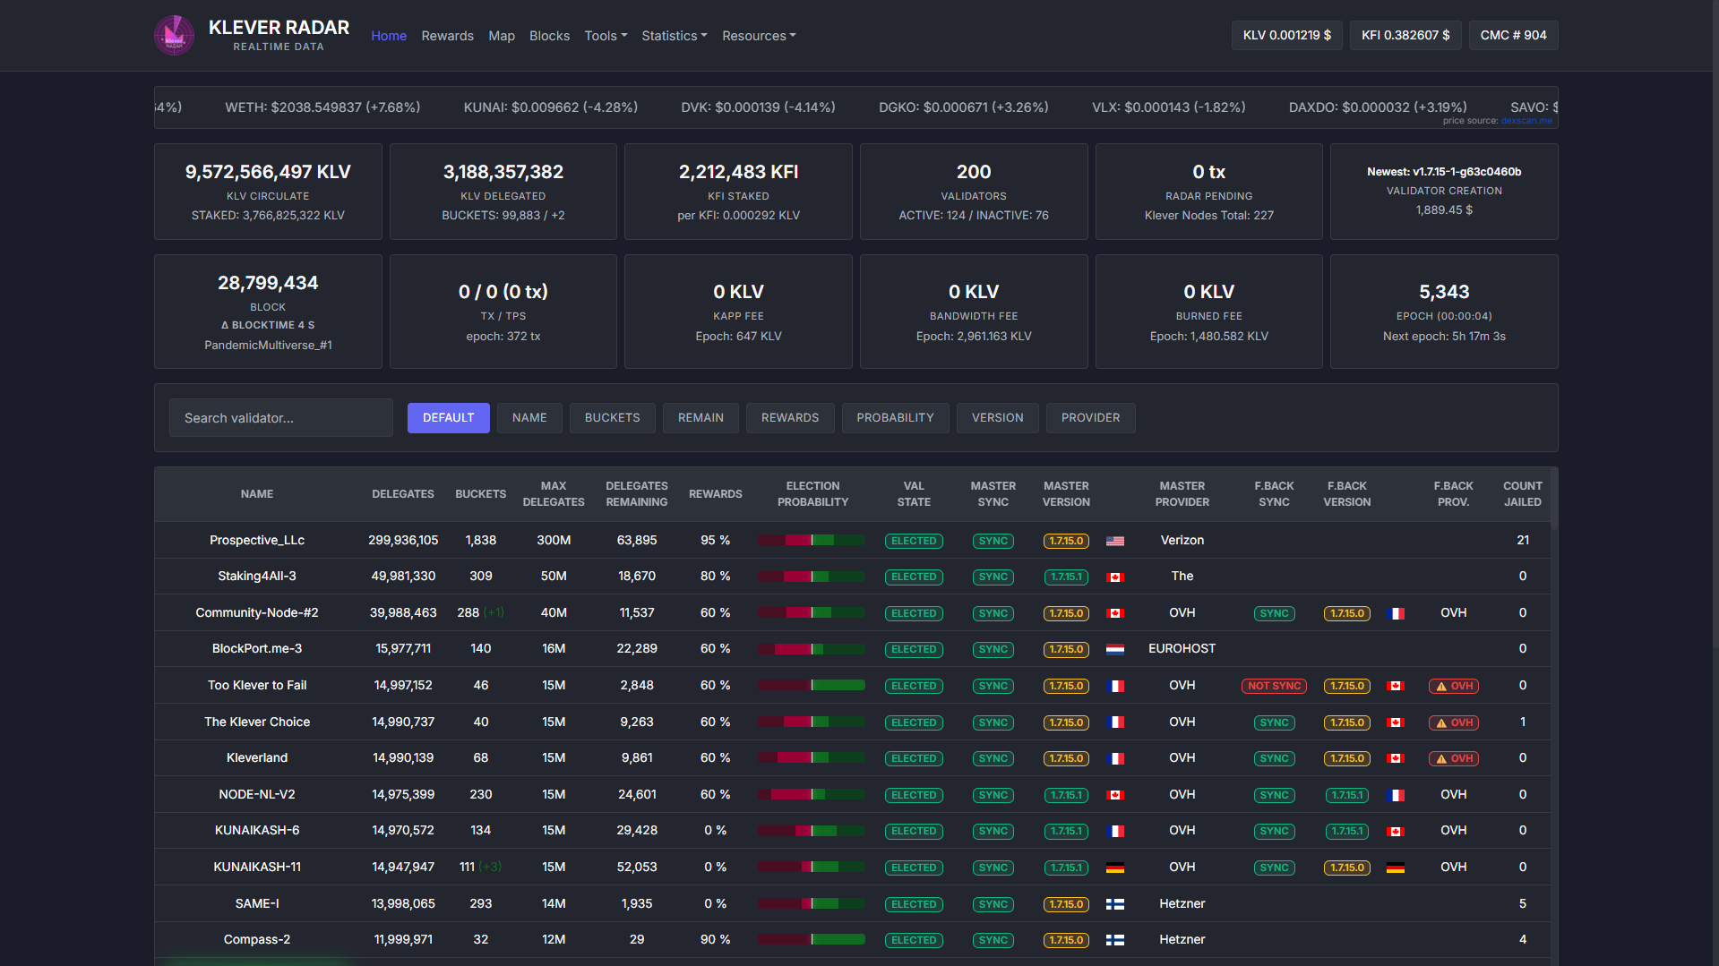The width and height of the screenshot is (1719, 966).
Task: Click the Finland flag in SAME-I row
Action: point(1115,904)
